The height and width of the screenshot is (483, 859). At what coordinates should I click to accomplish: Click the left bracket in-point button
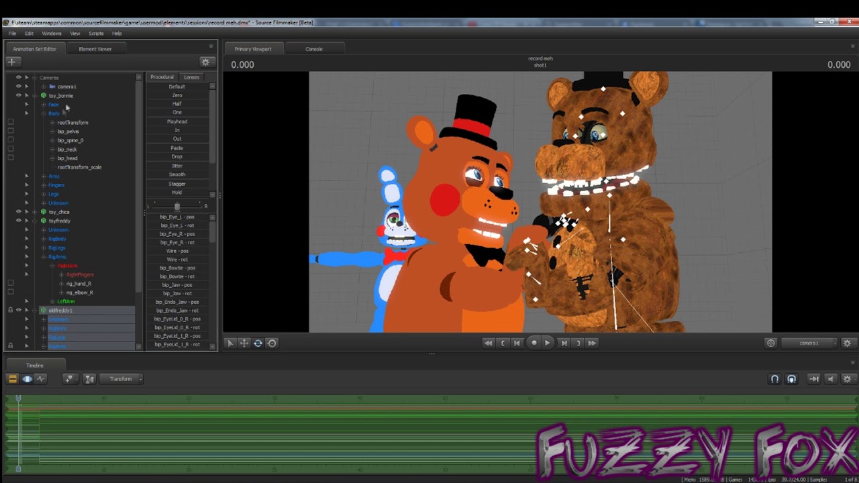pos(503,343)
